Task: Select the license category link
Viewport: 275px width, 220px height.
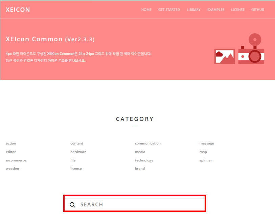Action: pyautogui.click(x=76, y=169)
